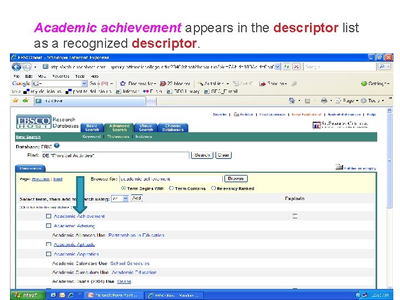Click the Internet Explorer quick launch icon
The height and width of the screenshot is (300, 400).
click(71, 295)
